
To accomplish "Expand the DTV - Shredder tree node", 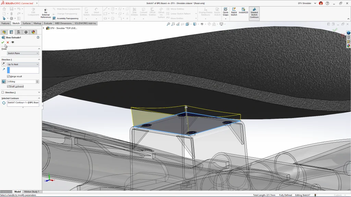I will point(44,28).
